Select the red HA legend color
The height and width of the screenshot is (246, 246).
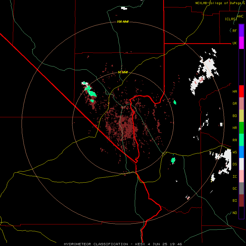[x=241, y=91]
